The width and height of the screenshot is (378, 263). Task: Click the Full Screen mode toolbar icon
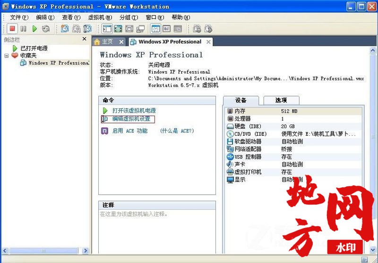coord(118,29)
